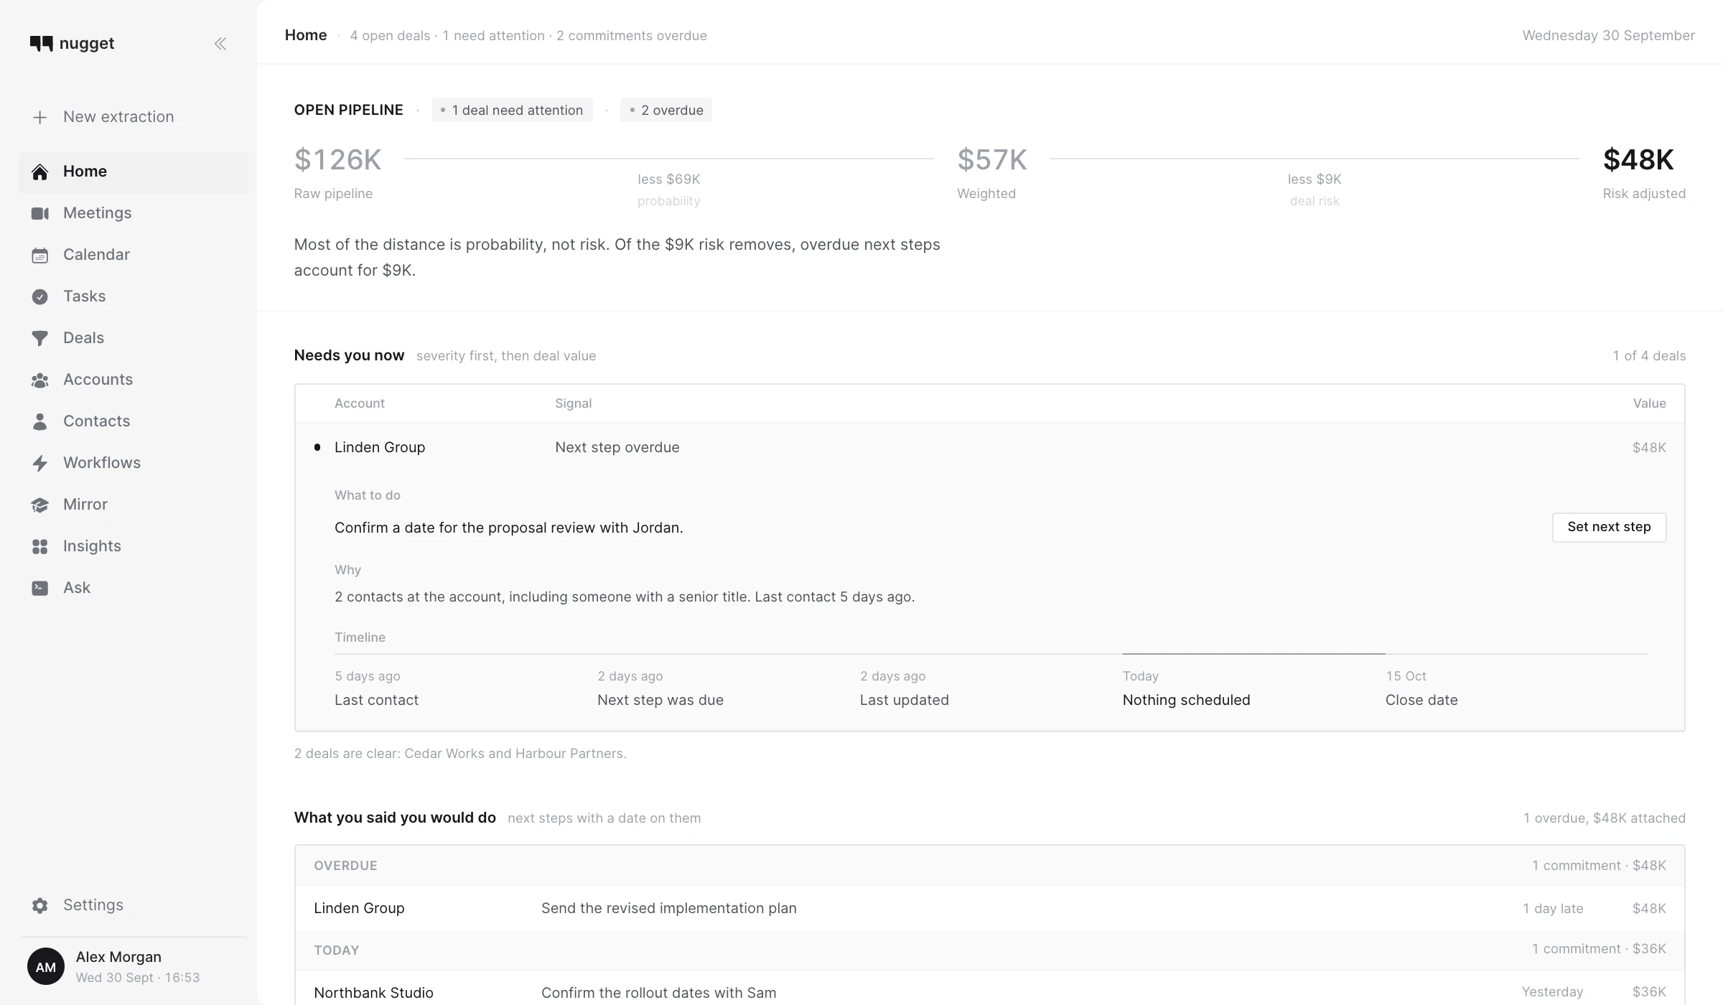Click the '2 overdue' chip
This screenshot has height=1005, width=1723.
click(666, 110)
